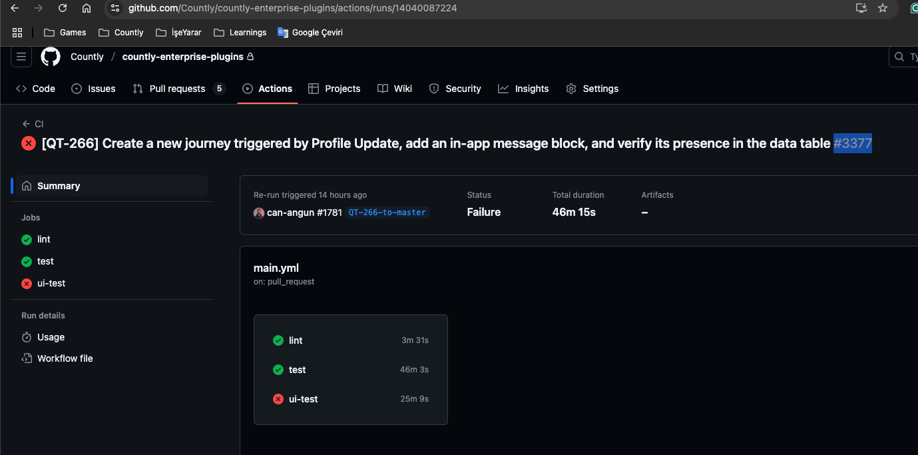Click the can-angun user avatar
Screen dimensions: 918x455
tap(259, 213)
